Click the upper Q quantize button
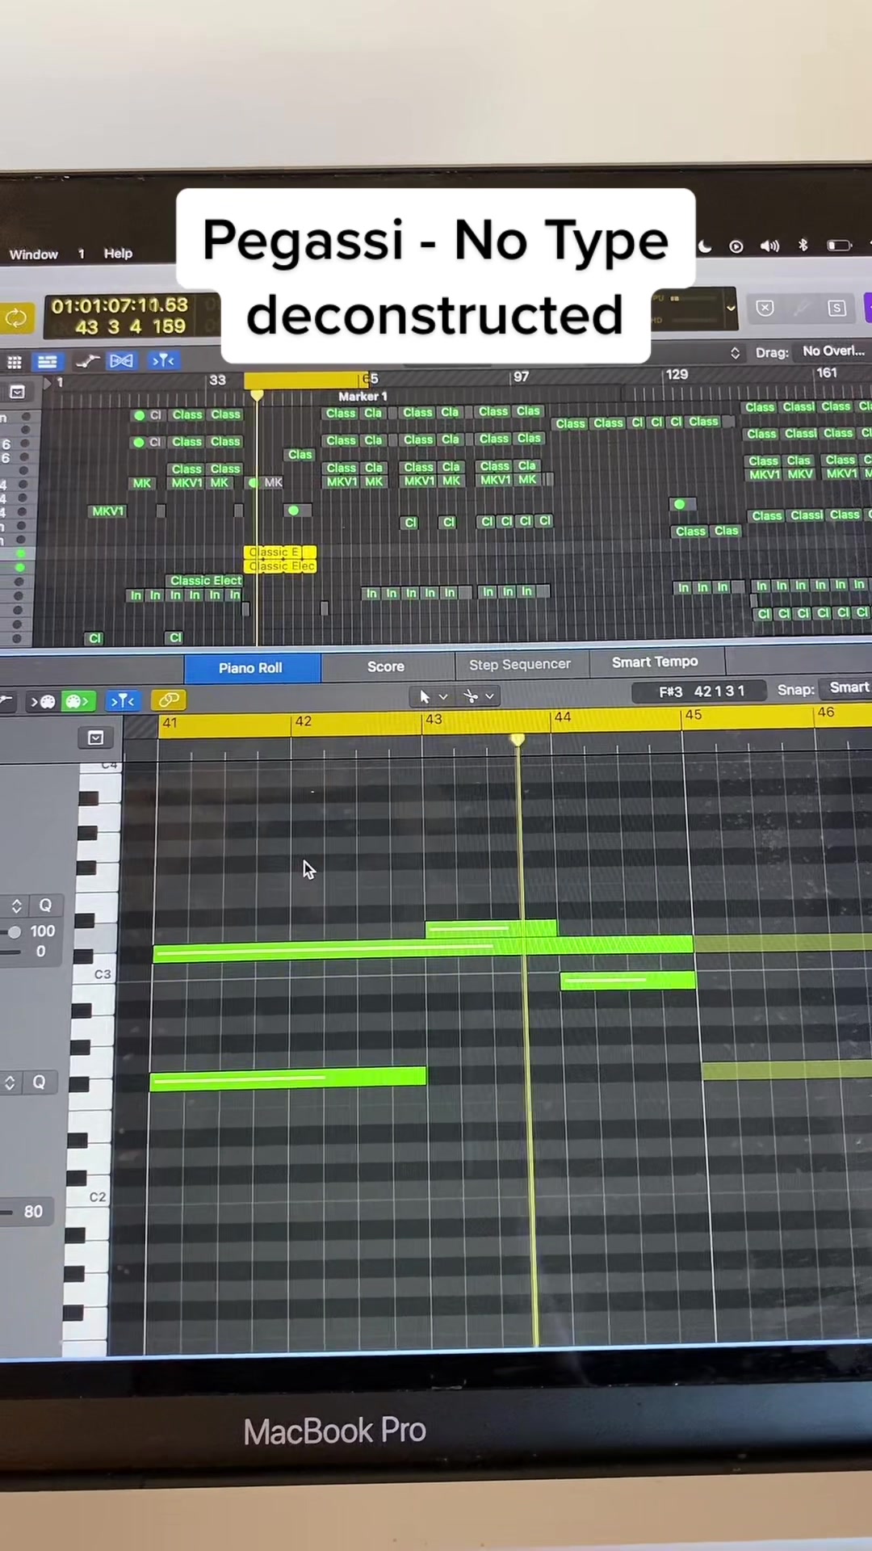Screen dimensions: 872x1551 (45, 906)
